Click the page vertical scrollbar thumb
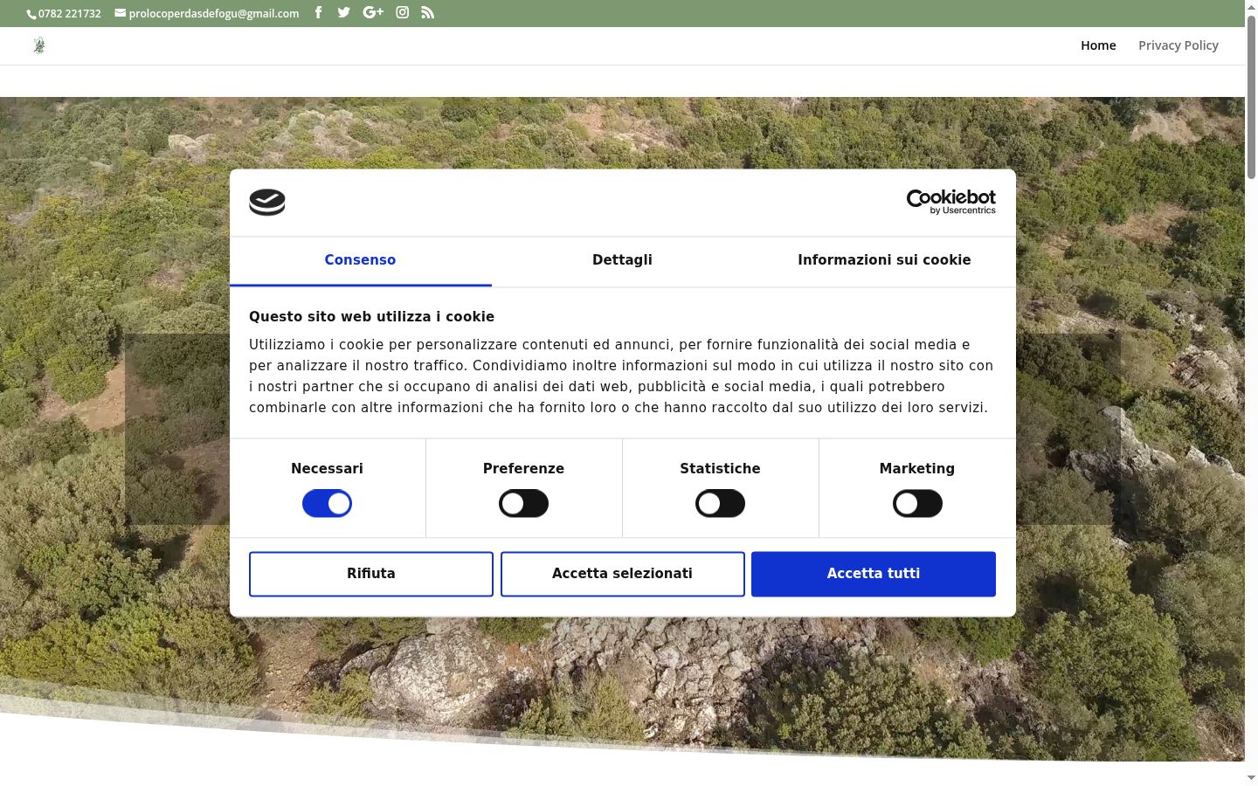The image size is (1258, 786). coord(1251,96)
